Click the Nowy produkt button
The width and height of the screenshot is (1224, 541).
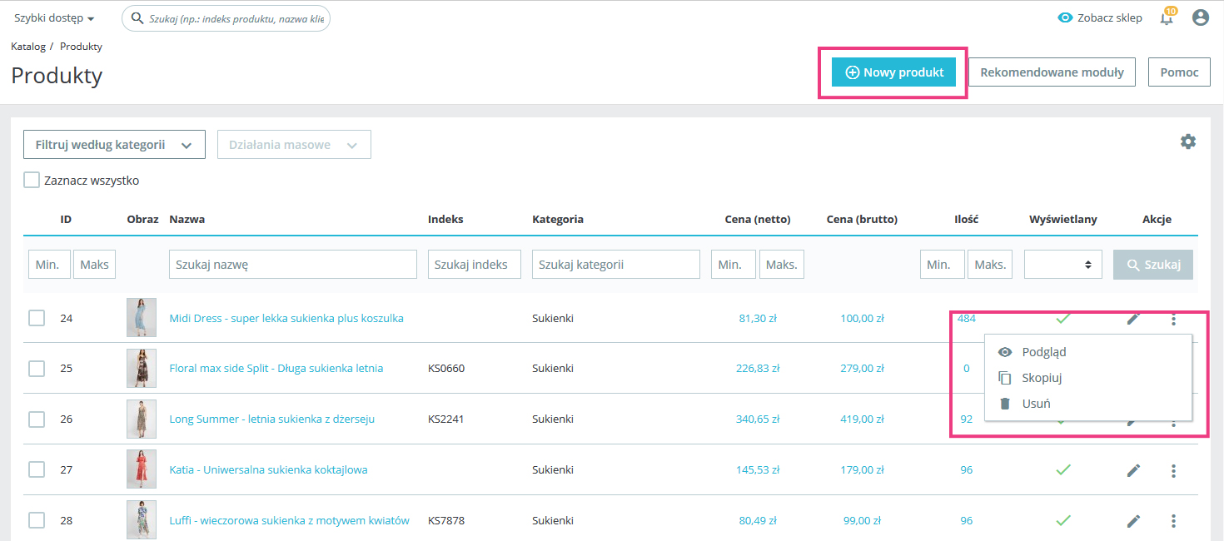coord(894,72)
